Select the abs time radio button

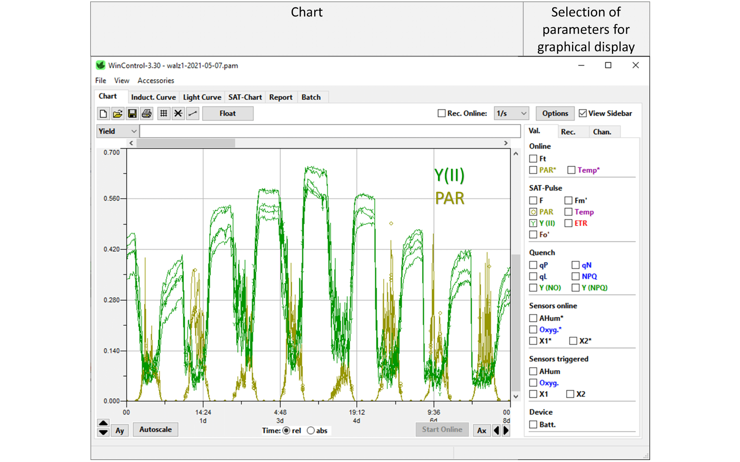tap(311, 431)
